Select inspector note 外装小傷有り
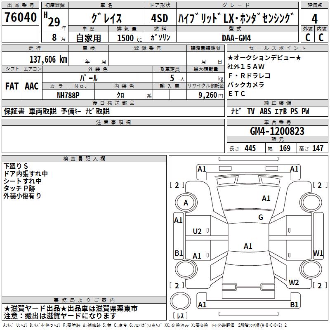This screenshot has width=330, height=330. (22, 196)
